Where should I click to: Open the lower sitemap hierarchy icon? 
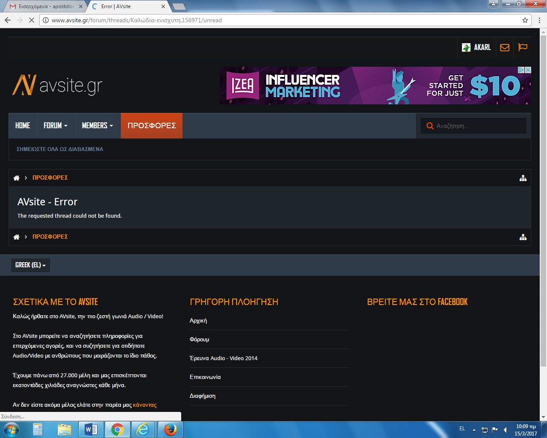coord(523,237)
